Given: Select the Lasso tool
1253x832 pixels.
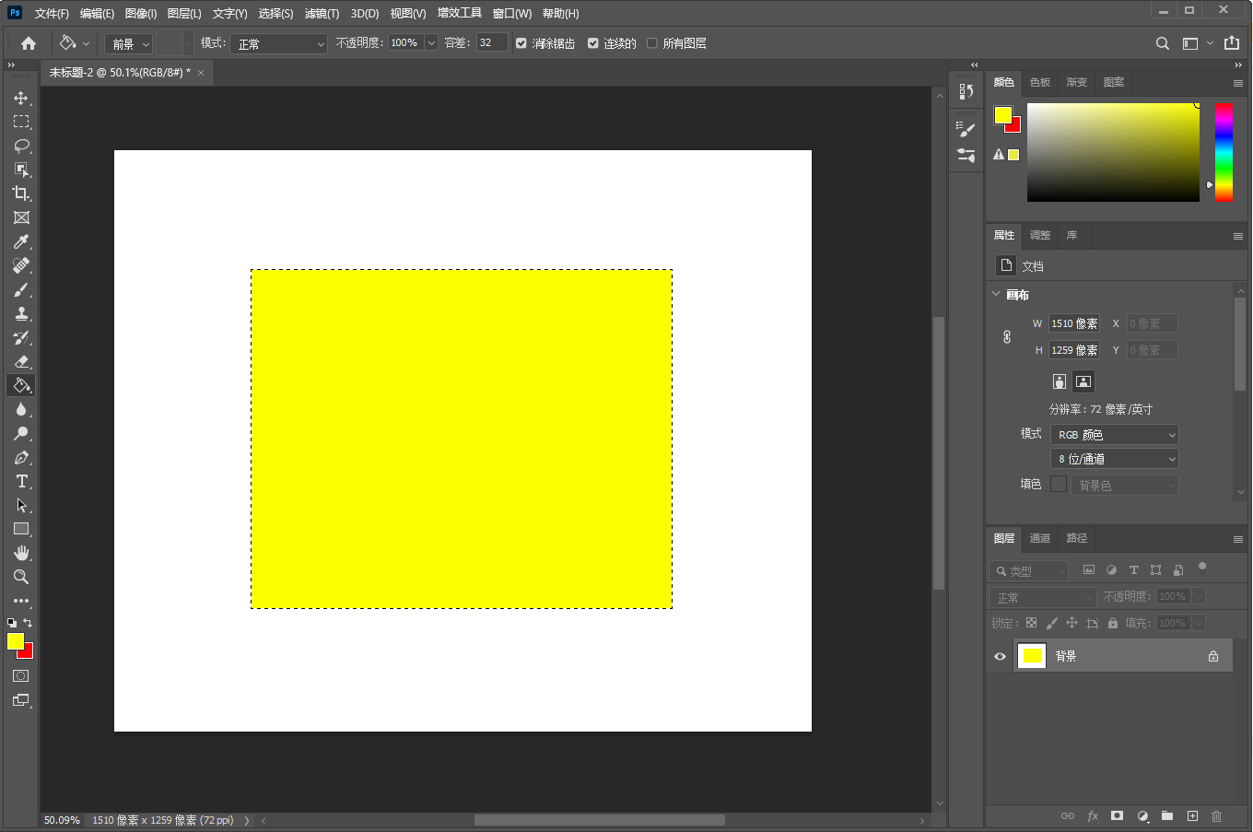Looking at the screenshot, I should tap(21, 146).
